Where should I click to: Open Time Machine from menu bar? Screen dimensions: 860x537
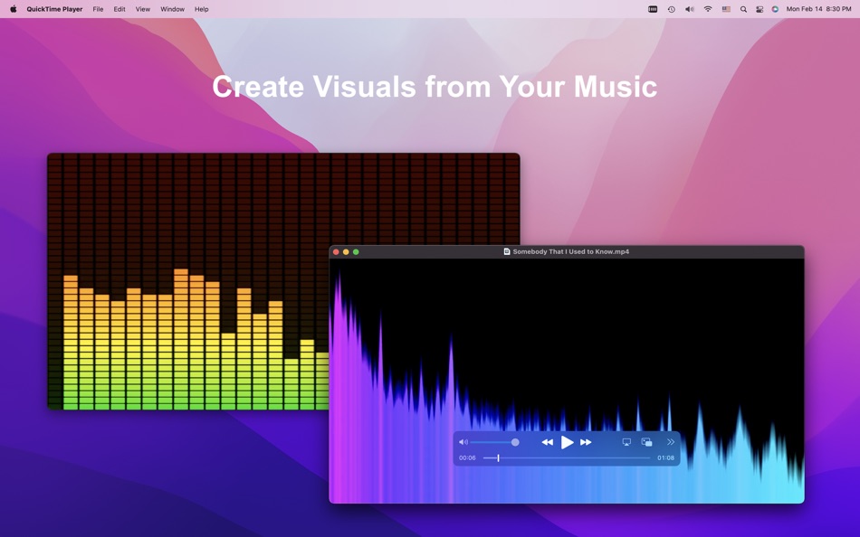[x=672, y=9]
